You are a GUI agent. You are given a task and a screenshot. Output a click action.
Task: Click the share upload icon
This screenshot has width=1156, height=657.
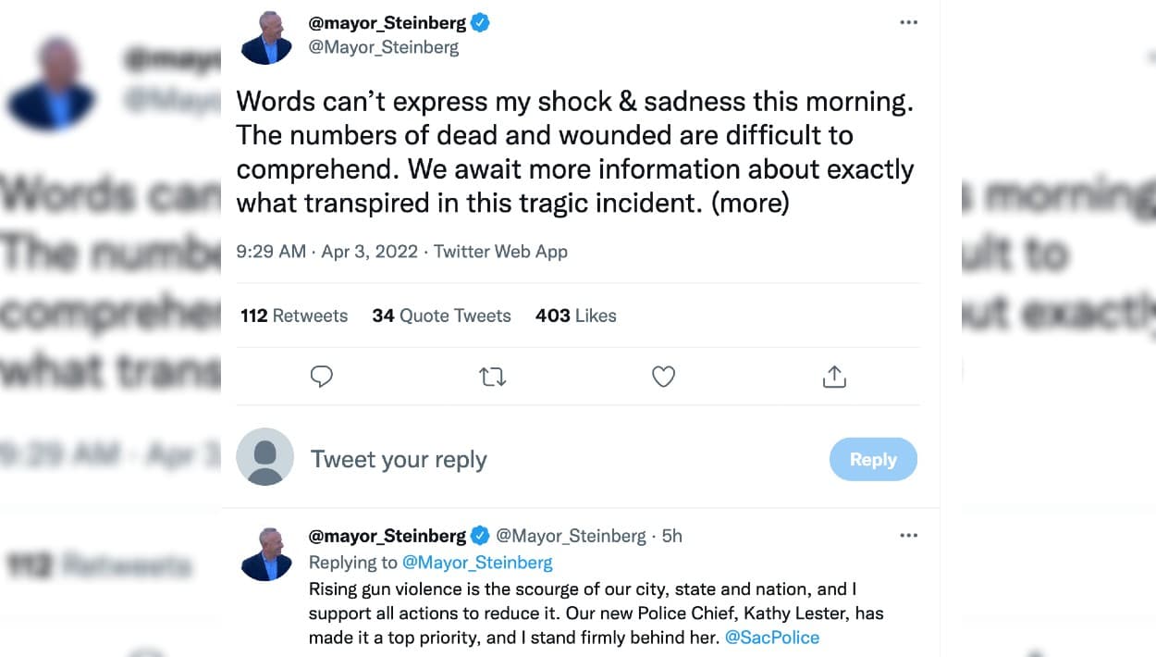834,377
